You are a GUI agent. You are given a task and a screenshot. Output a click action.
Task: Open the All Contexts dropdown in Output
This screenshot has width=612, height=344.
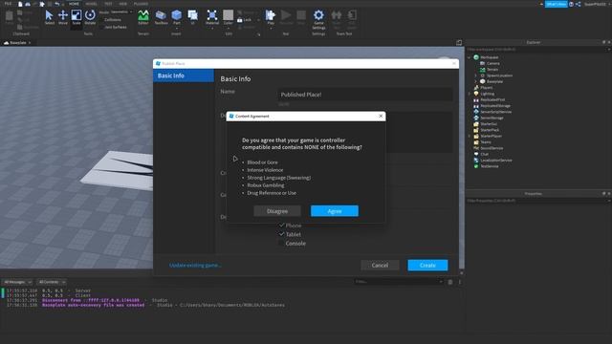[52, 282]
